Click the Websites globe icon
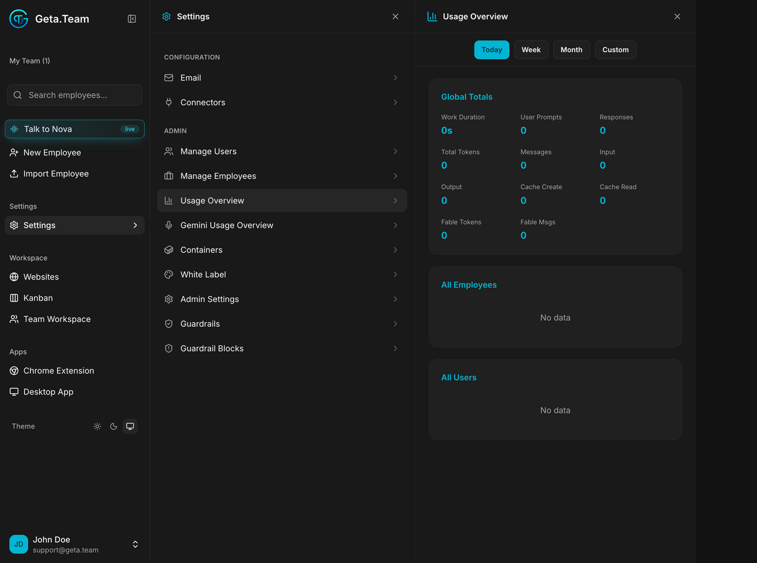 (x=14, y=276)
